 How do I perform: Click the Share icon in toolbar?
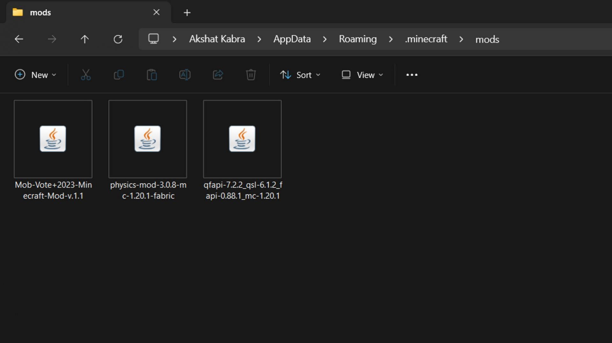click(218, 75)
